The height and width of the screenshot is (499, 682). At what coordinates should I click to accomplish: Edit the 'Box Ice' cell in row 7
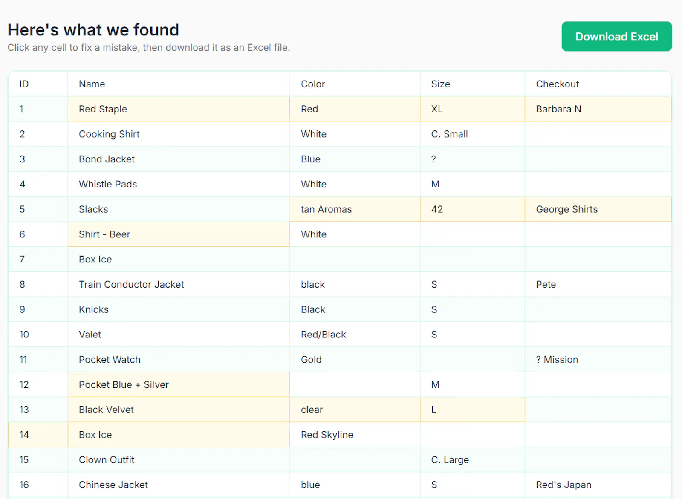(x=179, y=260)
